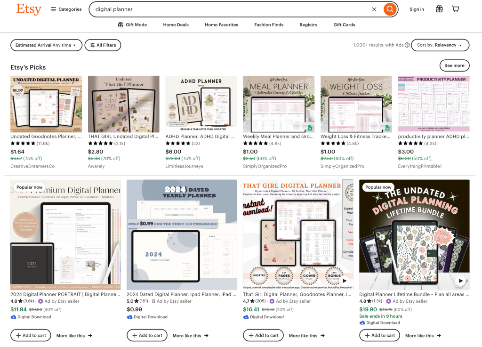Play video on Lifetime Bundle listing
The width and height of the screenshot is (482, 347).
(x=460, y=281)
